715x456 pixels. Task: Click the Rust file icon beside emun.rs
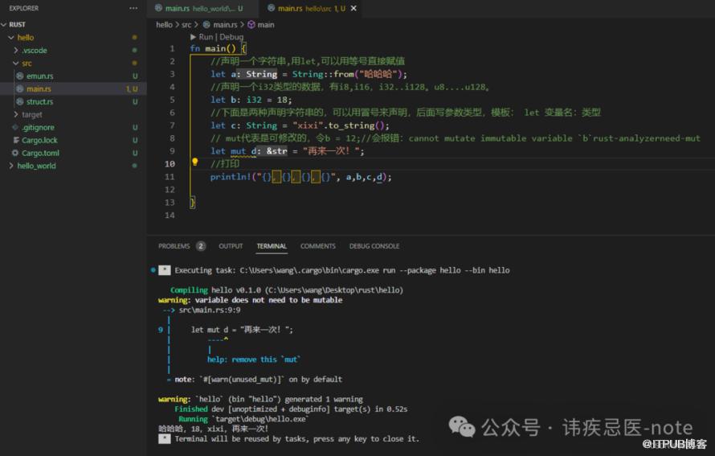tap(20, 76)
